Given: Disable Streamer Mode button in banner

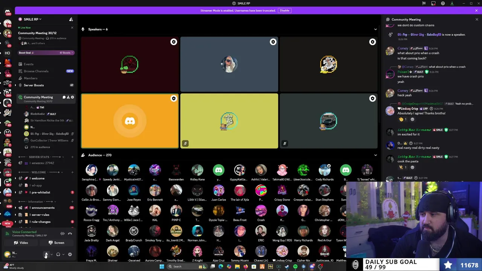Looking at the screenshot, I should 284,11.
